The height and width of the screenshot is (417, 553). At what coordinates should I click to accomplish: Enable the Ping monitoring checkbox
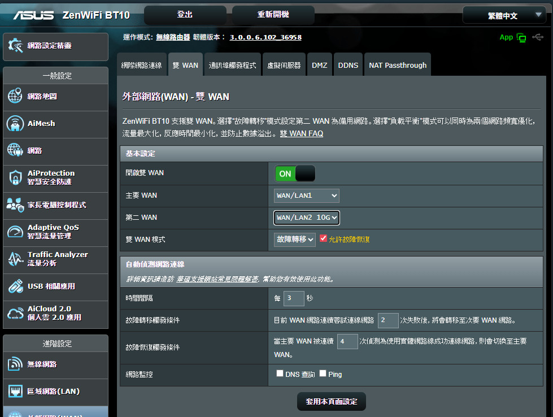point(323,373)
